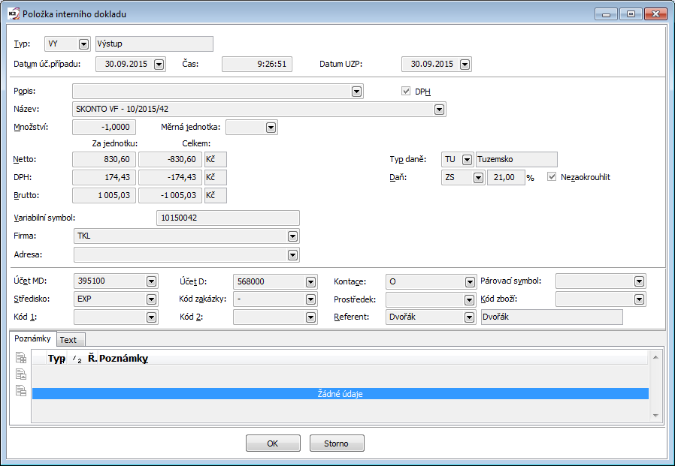This screenshot has height=466, width=675.
Task: Switch to the Text tab
Action: [71, 340]
